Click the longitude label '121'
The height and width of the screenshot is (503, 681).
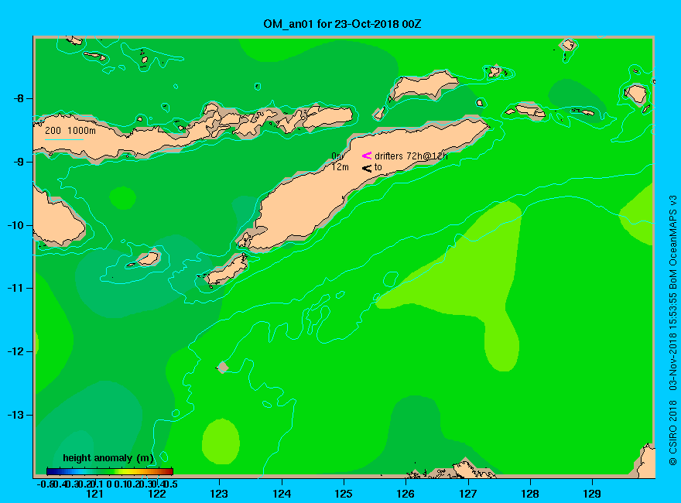point(94,494)
